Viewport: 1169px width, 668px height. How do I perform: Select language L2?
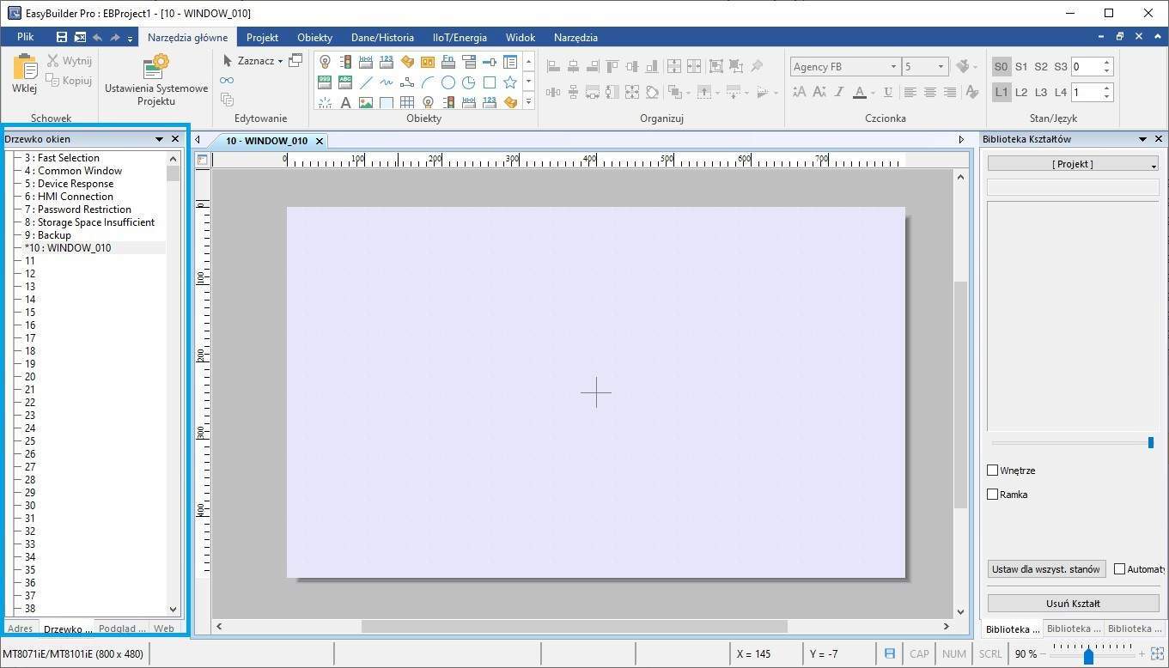1021,92
